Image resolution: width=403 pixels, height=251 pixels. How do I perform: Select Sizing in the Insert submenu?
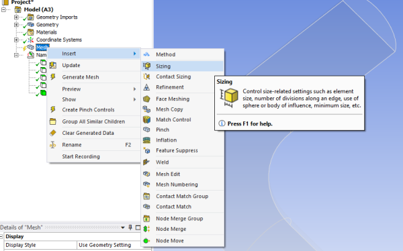(x=183, y=66)
